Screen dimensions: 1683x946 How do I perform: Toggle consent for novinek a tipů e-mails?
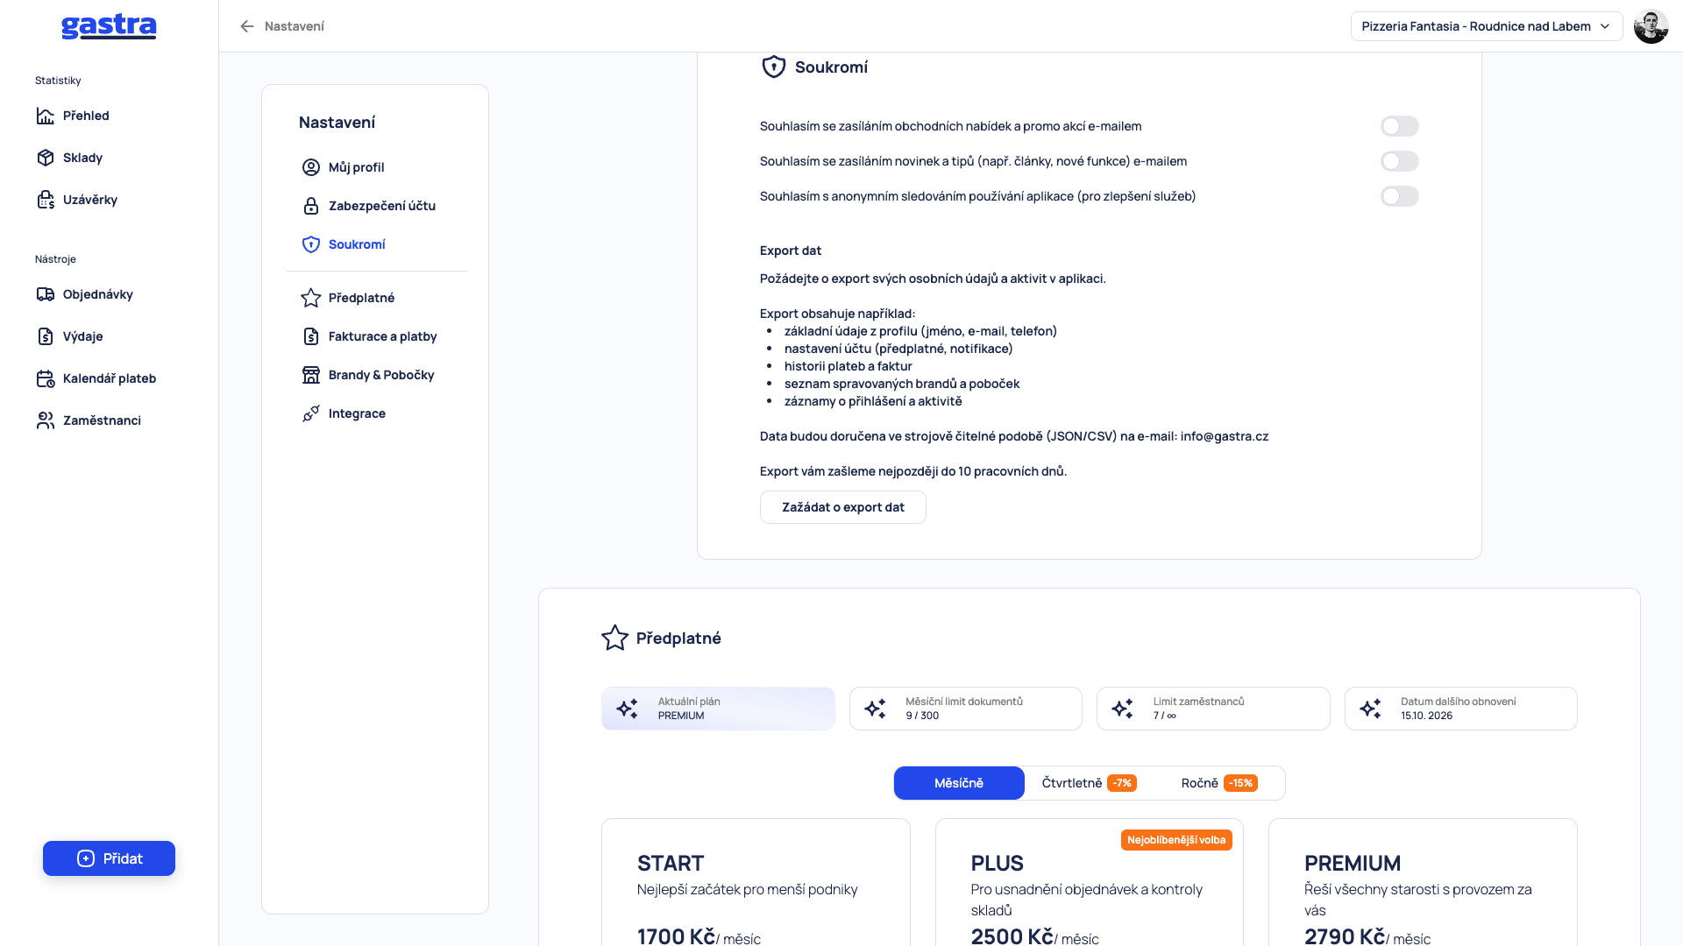[1399, 161]
